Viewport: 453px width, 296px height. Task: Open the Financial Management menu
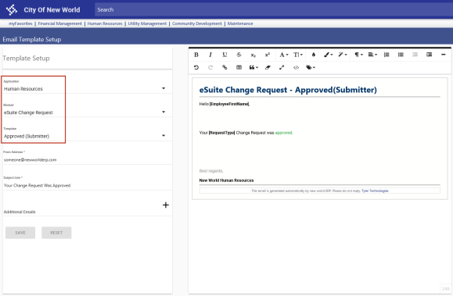click(59, 23)
